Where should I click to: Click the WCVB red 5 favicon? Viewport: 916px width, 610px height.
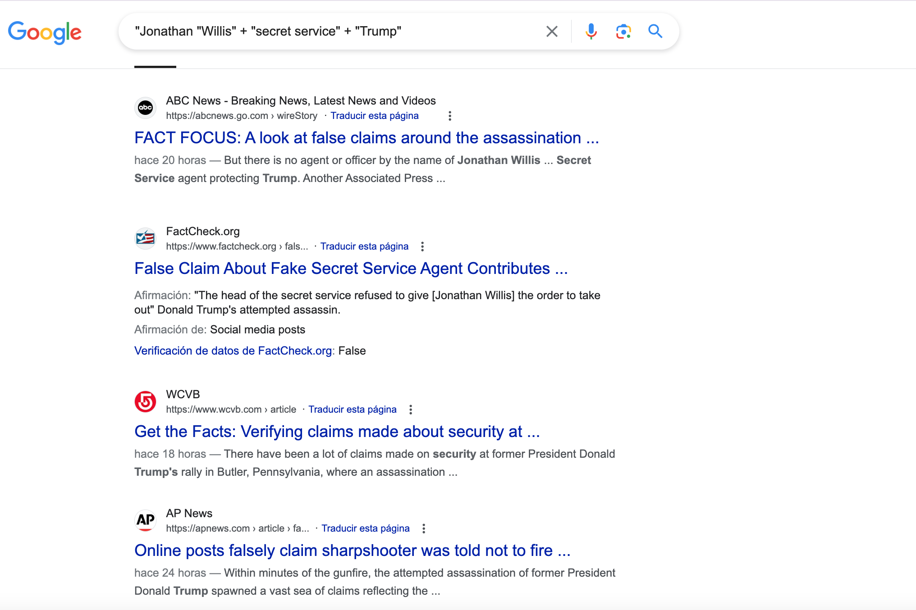click(x=145, y=401)
